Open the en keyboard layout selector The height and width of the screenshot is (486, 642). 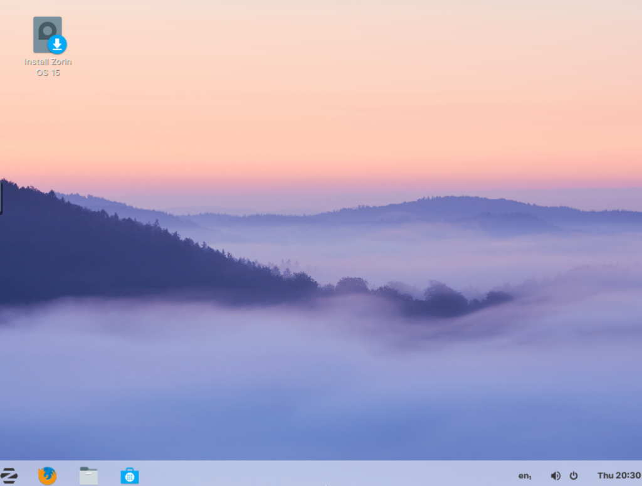525,475
